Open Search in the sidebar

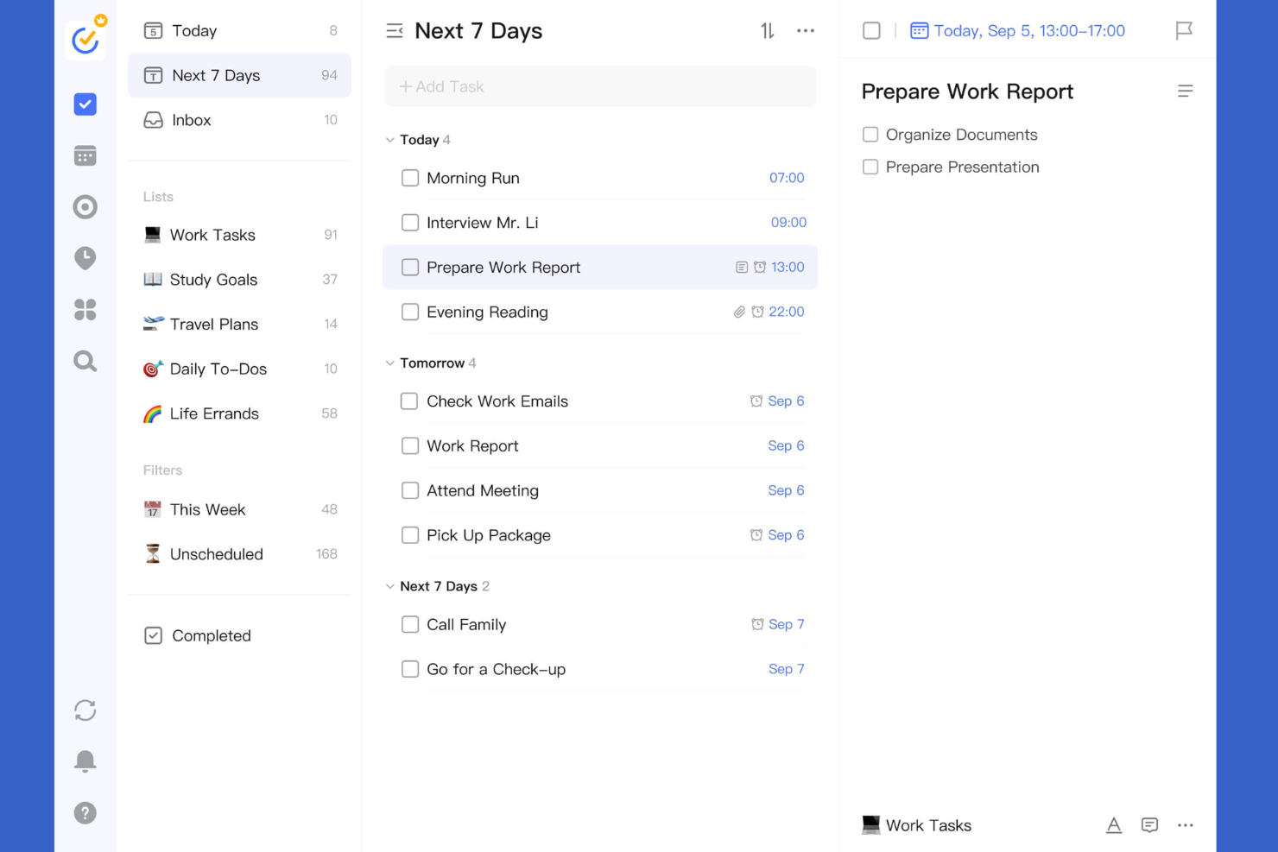click(x=85, y=361)
